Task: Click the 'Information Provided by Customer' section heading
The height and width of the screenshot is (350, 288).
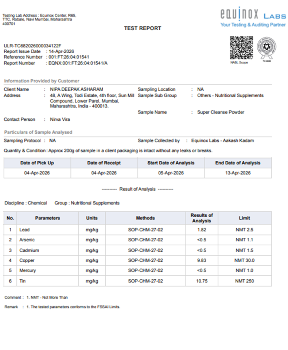Action: [42, 81]
